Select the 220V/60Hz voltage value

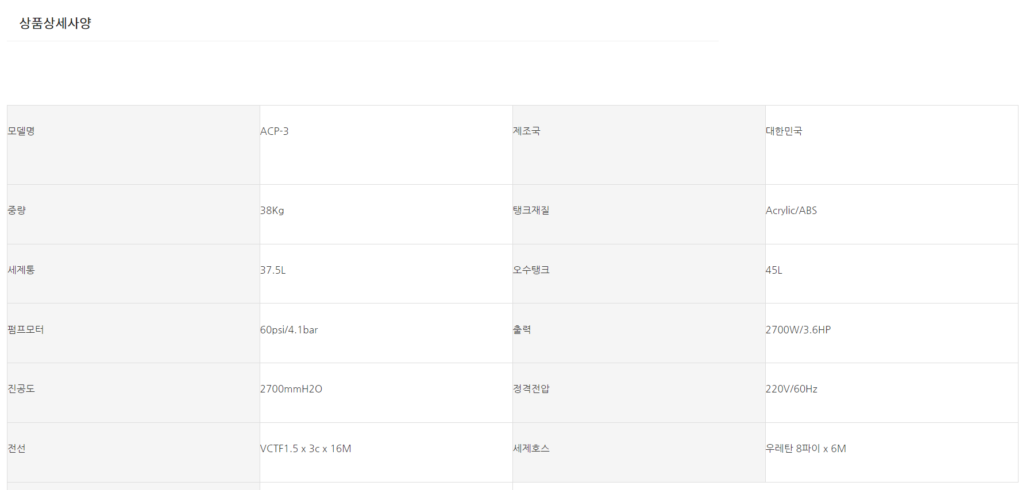click(791, 388)
